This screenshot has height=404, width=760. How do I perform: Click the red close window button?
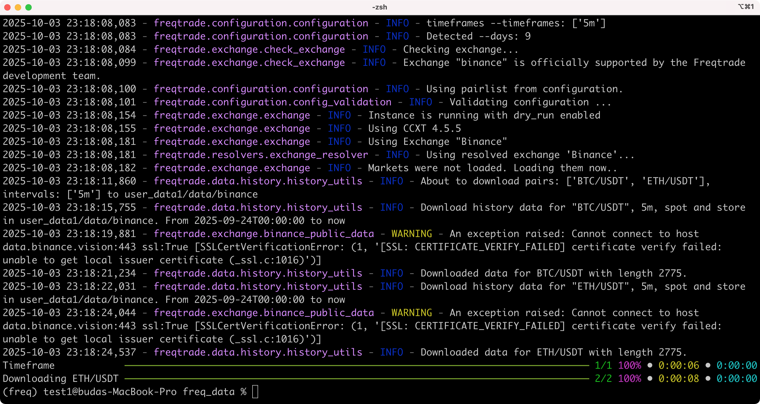[x=7, y=7]
